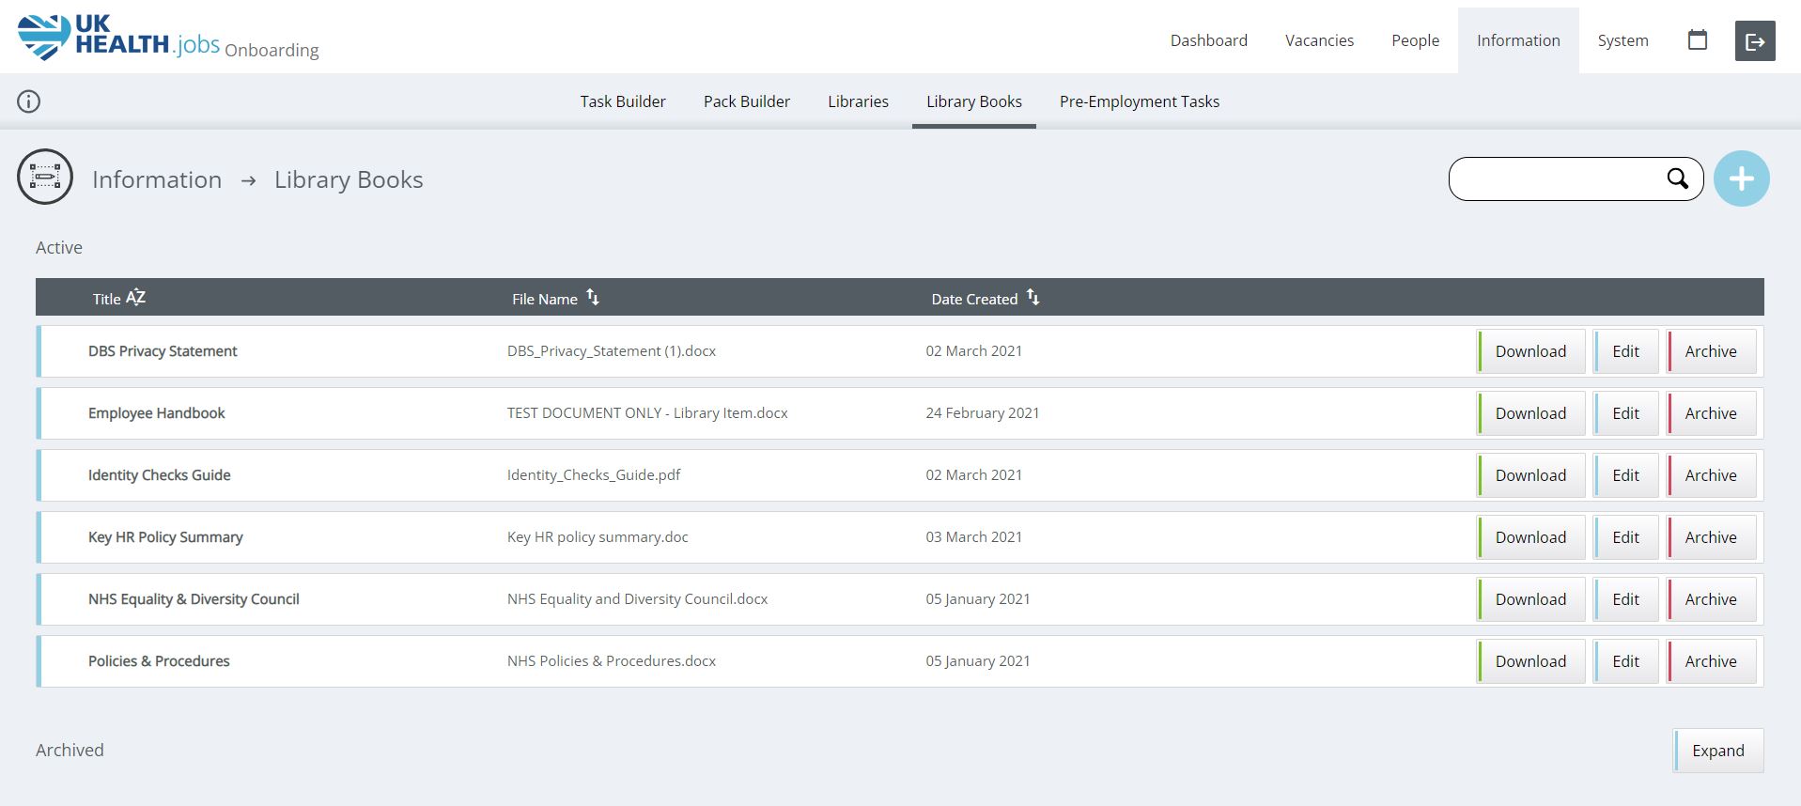Open the Pre-Employment Tasks tab
1801x806 pixels.
[1139, 101]
